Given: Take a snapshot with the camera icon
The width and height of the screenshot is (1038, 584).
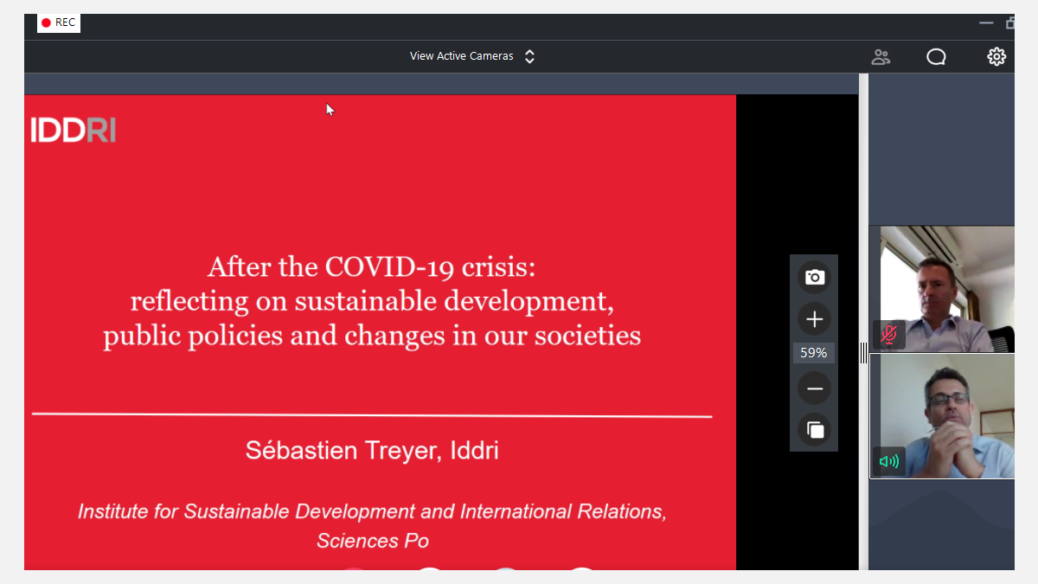Looking at the screenshot, I should (814, 277).
